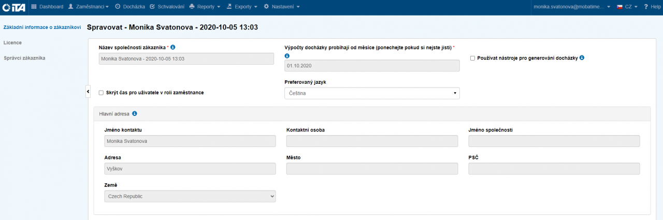663x220 pixels.
Task: Go to the Licence section
Action: (x=12, y=42)
